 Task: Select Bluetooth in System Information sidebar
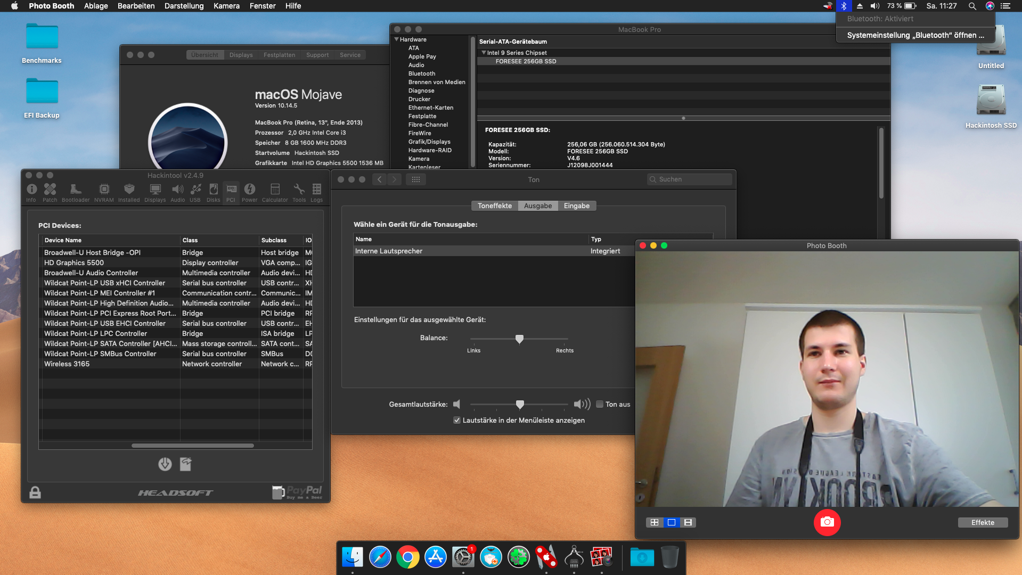[422, 73]
